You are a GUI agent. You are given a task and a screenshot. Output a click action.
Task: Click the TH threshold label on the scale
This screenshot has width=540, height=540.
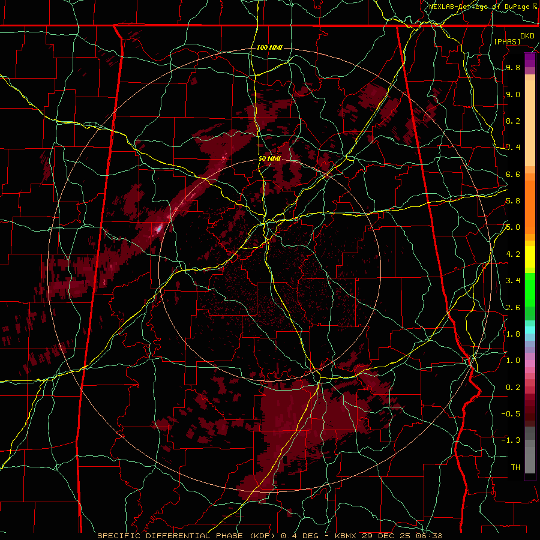(515, 467)
